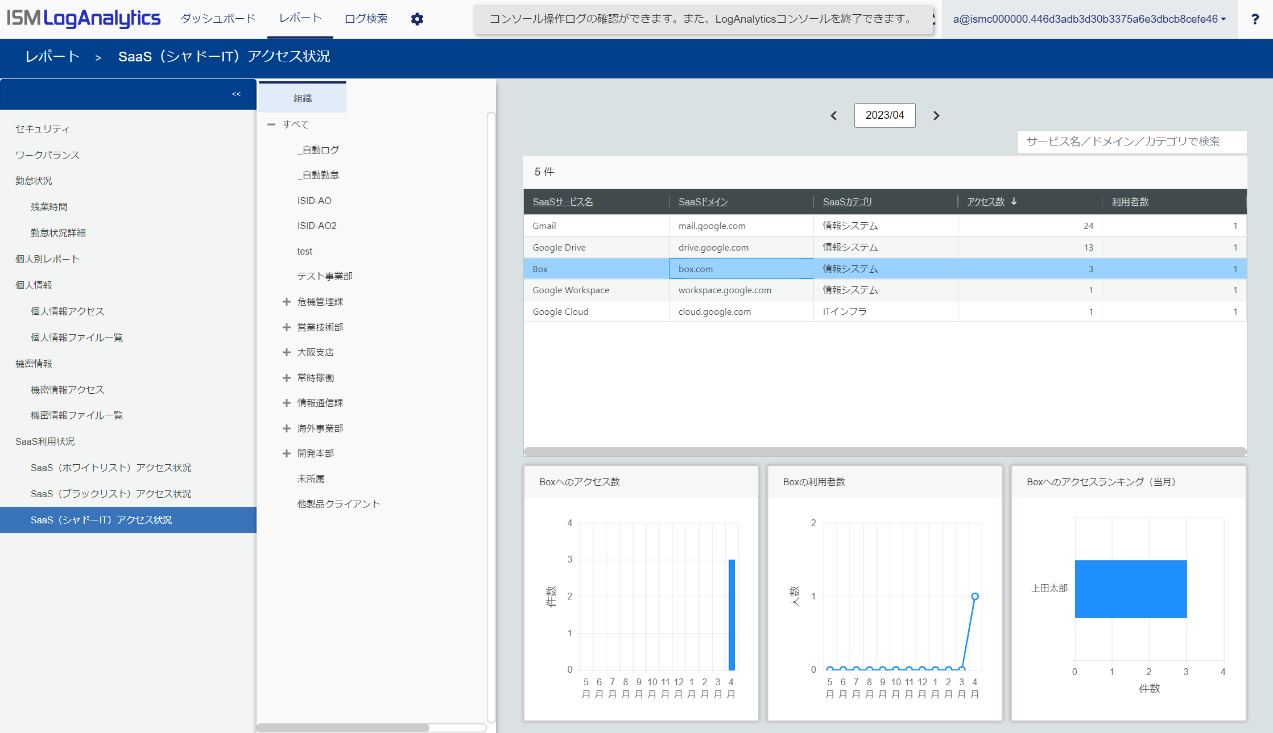Click the help question mark icon
The width and height of the screenshot is (1273, 733).
pos(1255,19)
